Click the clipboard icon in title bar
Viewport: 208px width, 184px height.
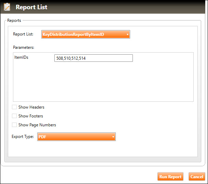(7, 7)
